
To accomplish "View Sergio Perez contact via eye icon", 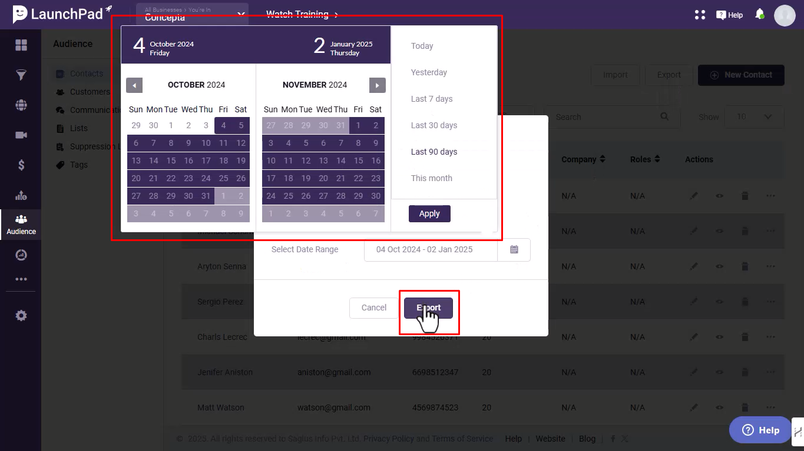I will pyautogui.click(x=720, y=302).
